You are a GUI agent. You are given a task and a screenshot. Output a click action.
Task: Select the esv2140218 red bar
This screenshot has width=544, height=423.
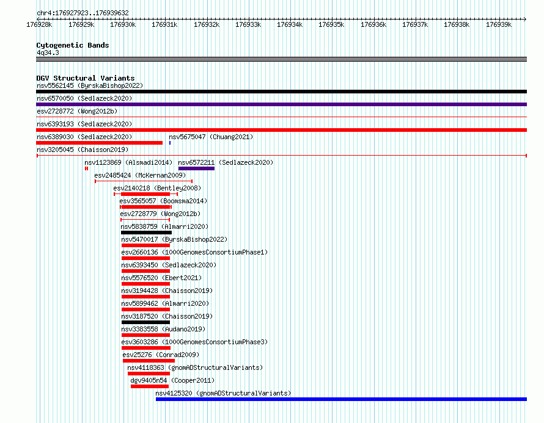tap(145, 194)
